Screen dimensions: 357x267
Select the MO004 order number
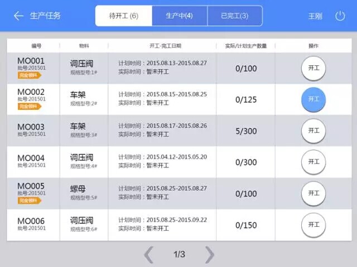pos(31,158)
